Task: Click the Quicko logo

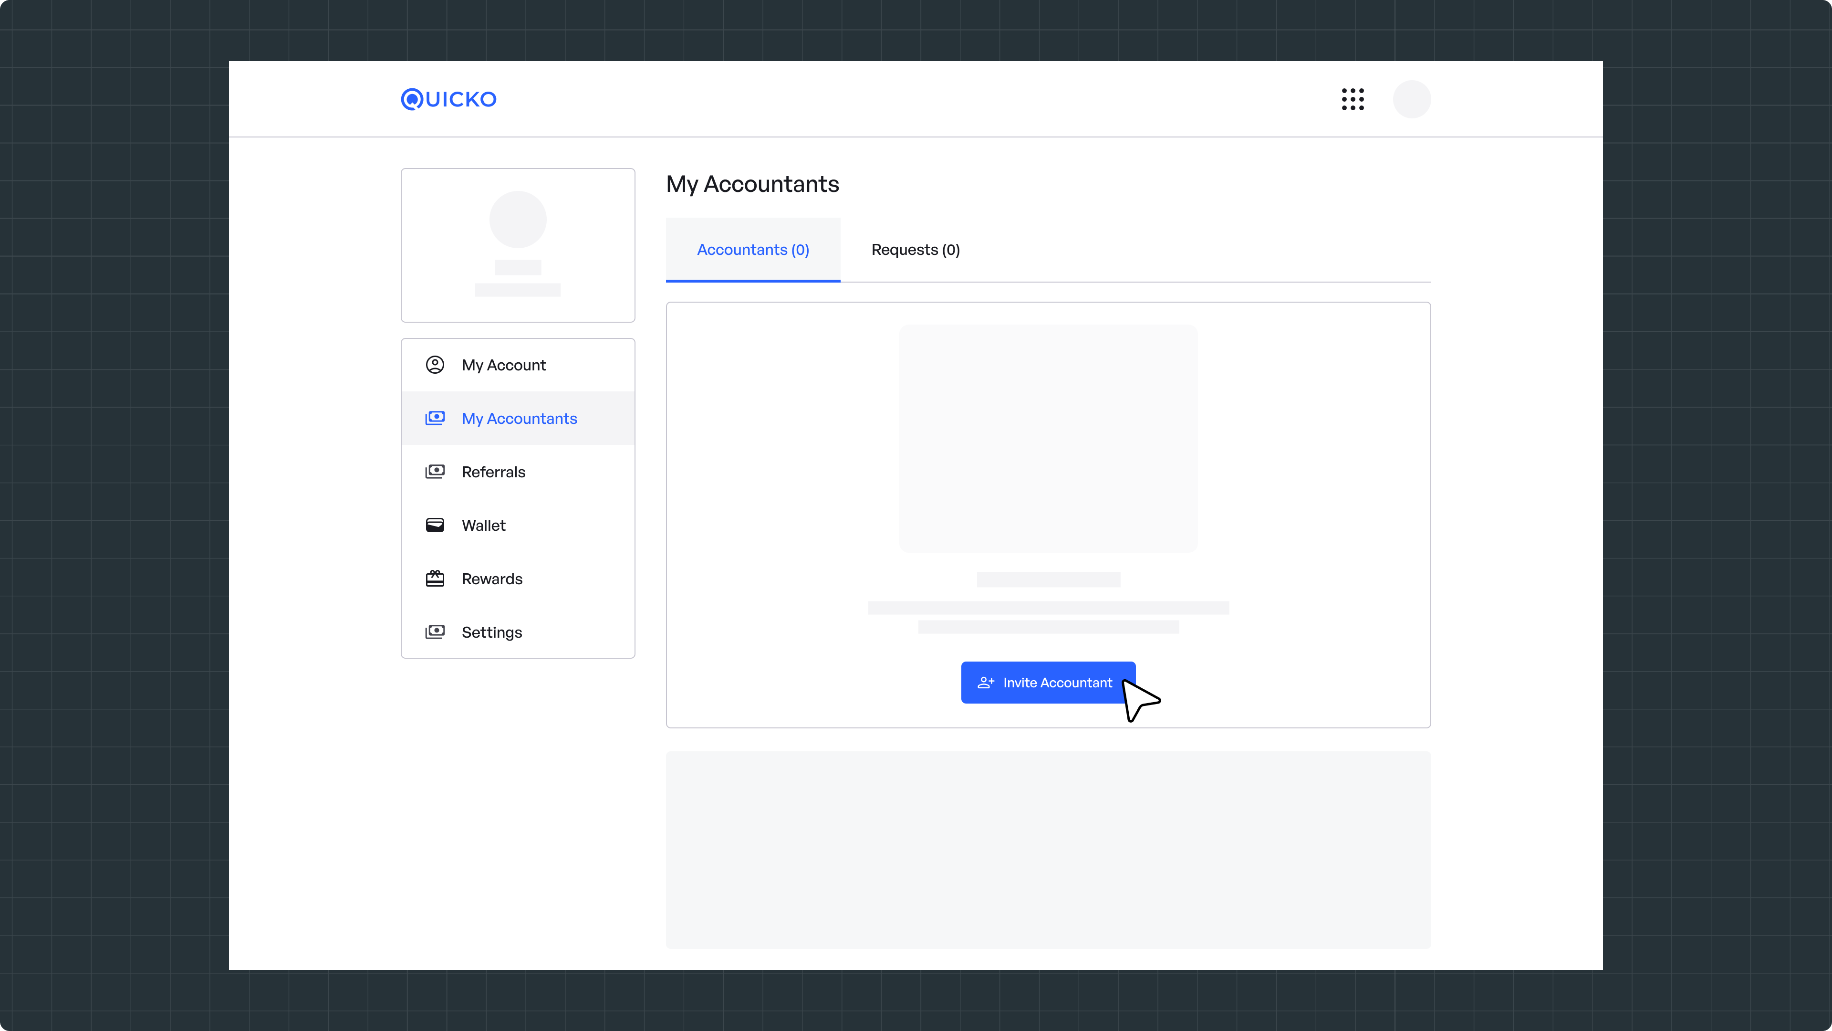Action: pos(449,99)
